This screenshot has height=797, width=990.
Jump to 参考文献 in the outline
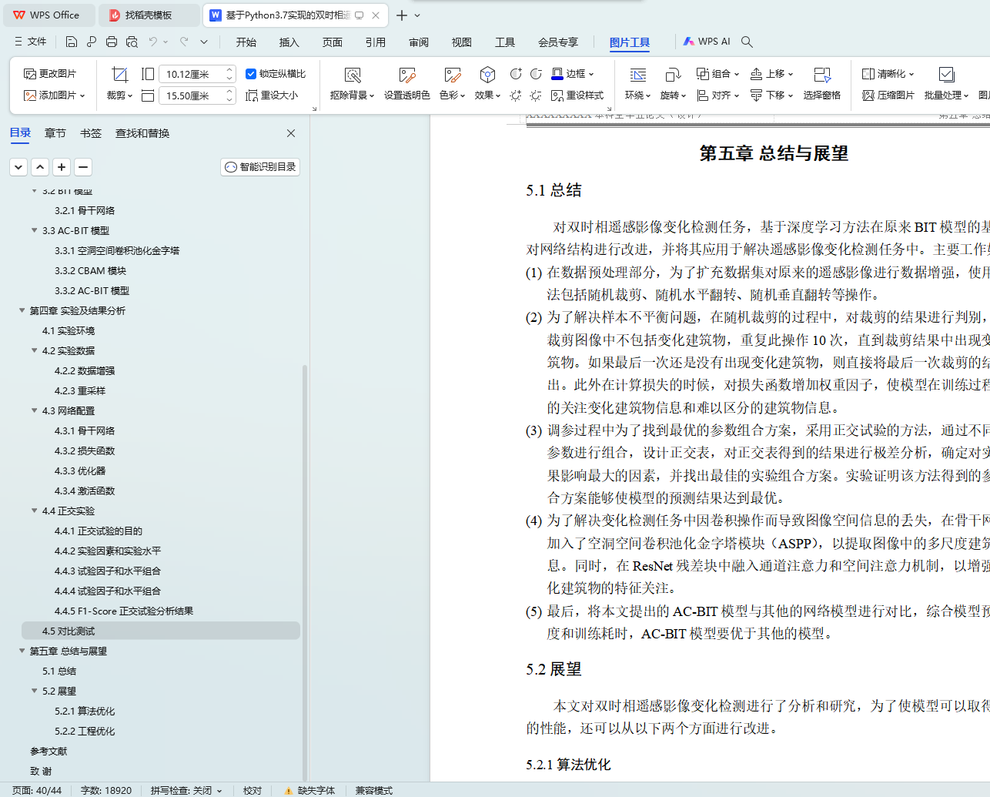tap(48, 751)
